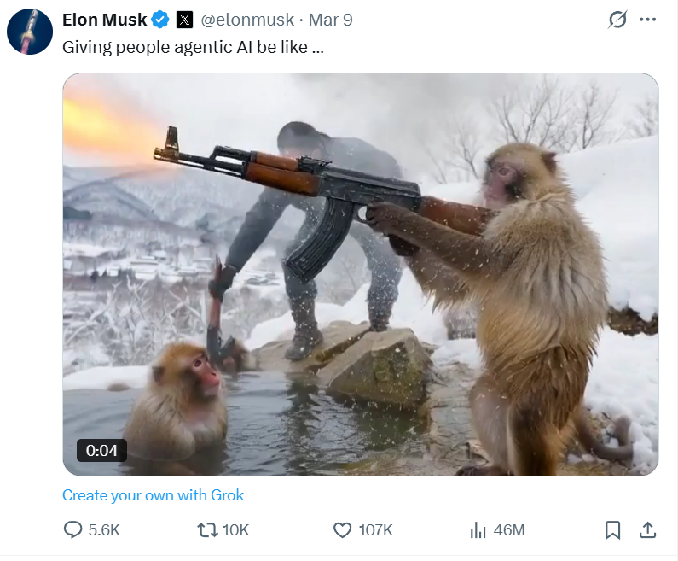This screenshot has width=678, height=561.
Task: Click the 46M views count
Action: tap(509, 530)
